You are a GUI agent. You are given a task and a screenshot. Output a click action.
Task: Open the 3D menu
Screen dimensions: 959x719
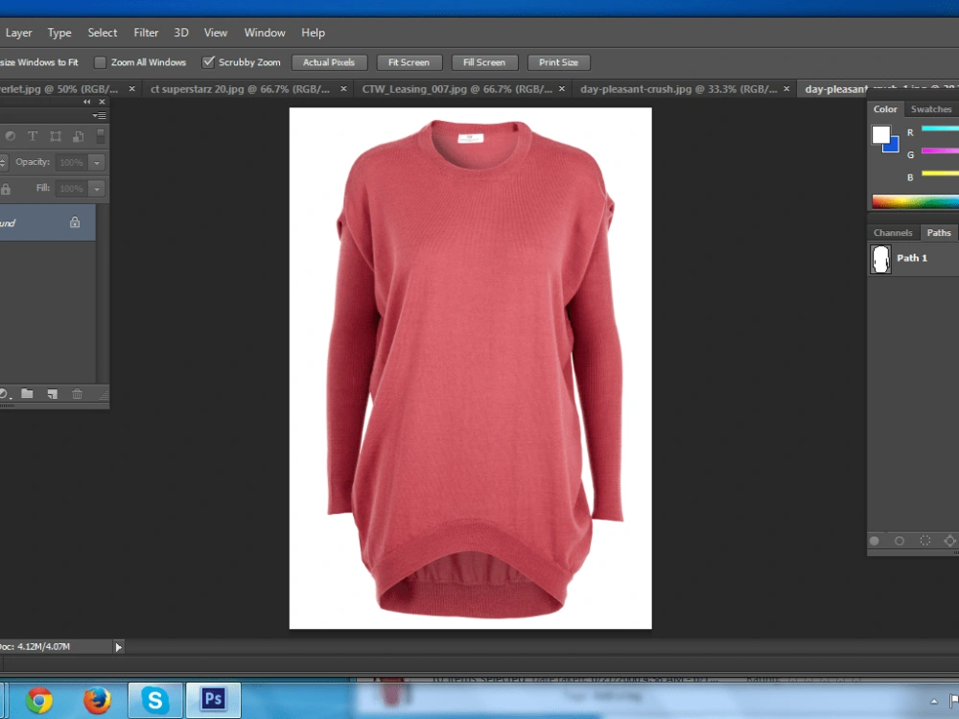point(181,33)
